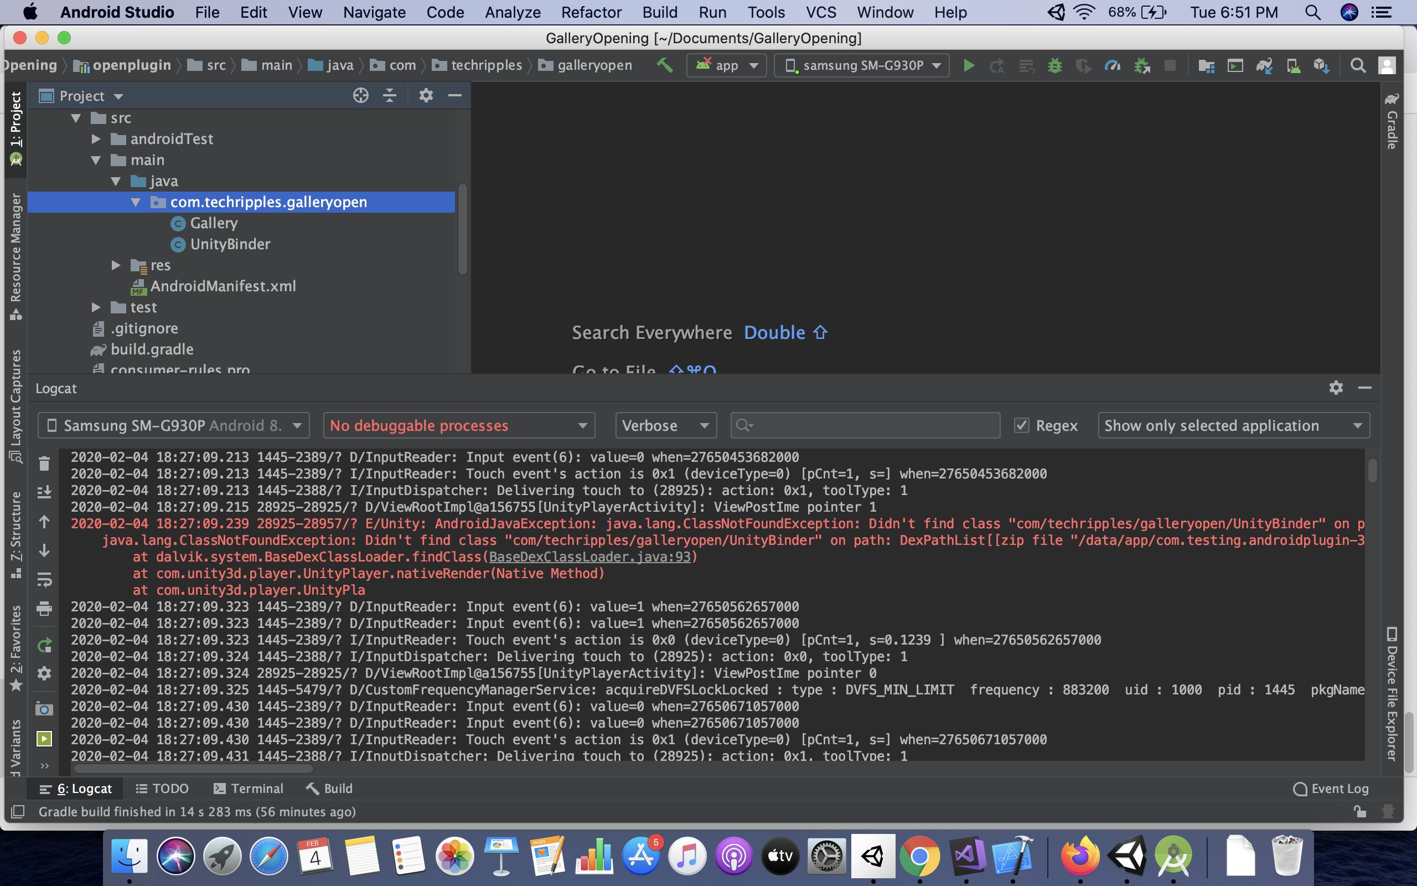
Task: Open the Analyze menu
Action: tap(513, 12)
